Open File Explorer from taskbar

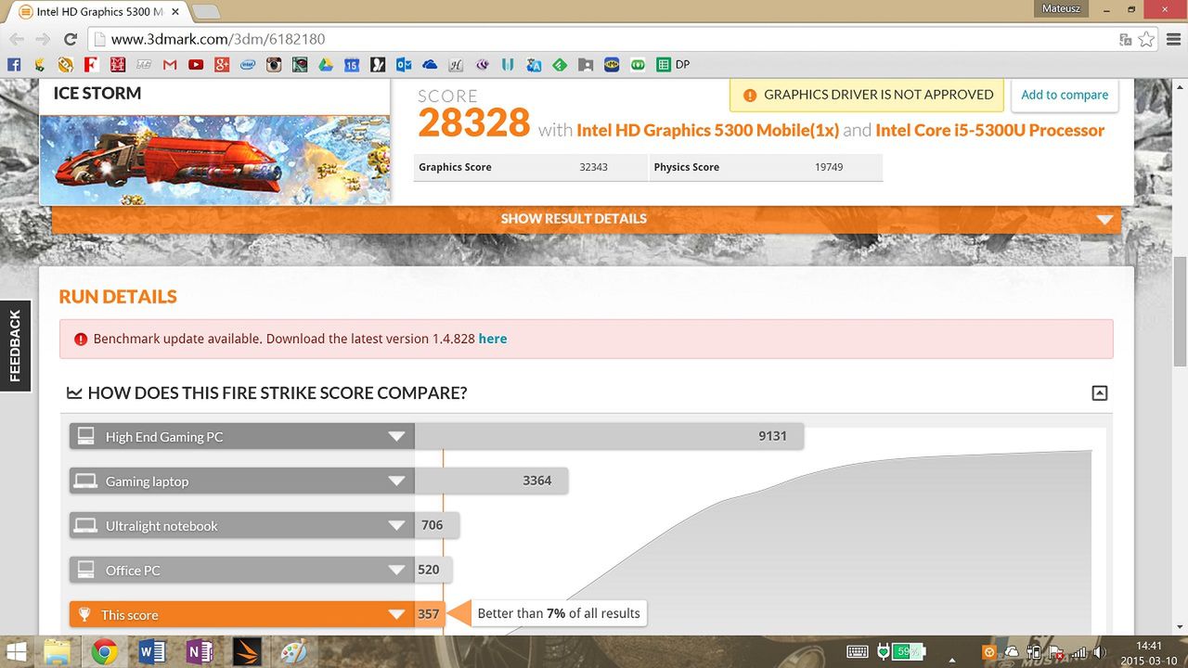58,651
